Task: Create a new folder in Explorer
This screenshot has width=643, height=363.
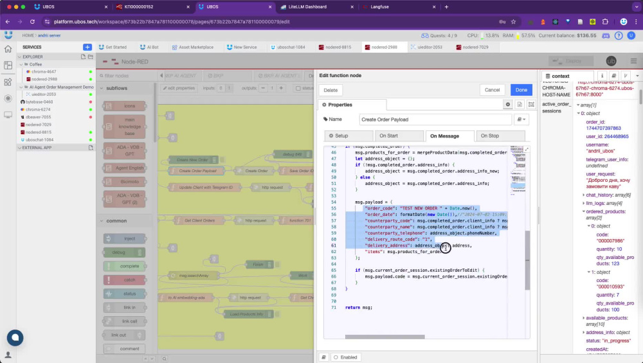Action: 90,57
